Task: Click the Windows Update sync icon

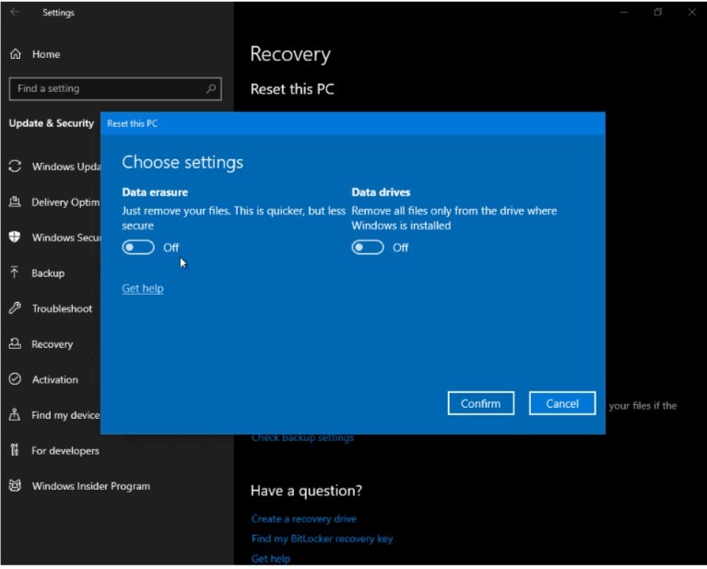Action: [x=15, y=167]
